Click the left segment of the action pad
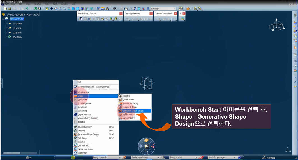The width and height of the screenshot is (298, 160). click(141, 146)
